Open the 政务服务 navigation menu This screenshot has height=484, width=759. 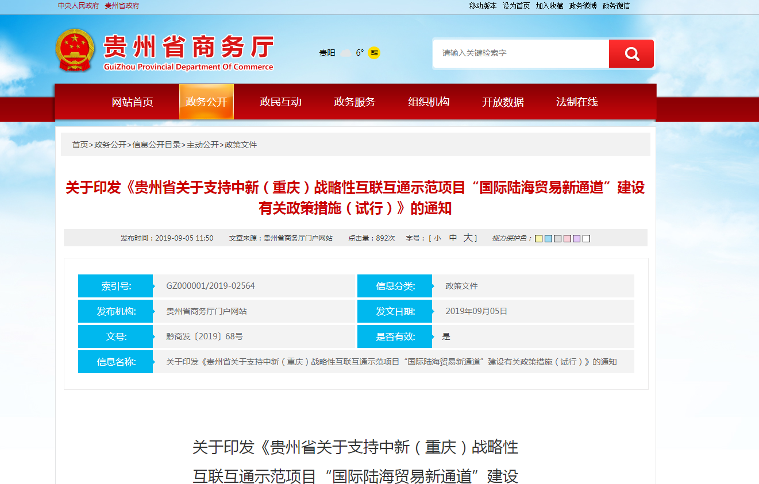tap(355, 102)
